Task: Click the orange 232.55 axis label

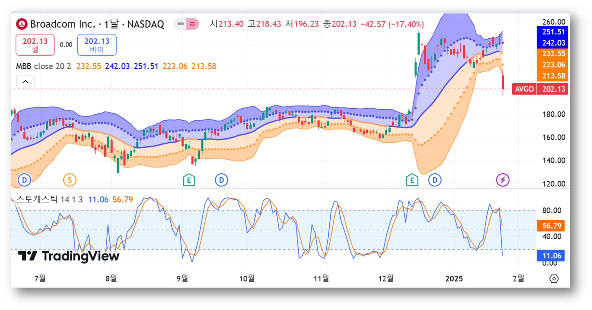Action: coord(553,54)
